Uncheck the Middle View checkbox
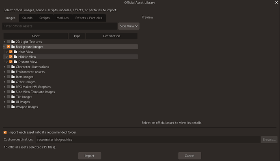 pos(11,57)
